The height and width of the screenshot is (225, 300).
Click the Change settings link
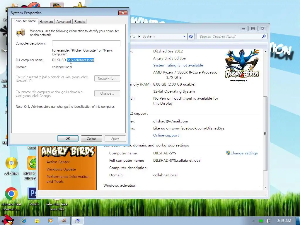click(x=244, y=153)
